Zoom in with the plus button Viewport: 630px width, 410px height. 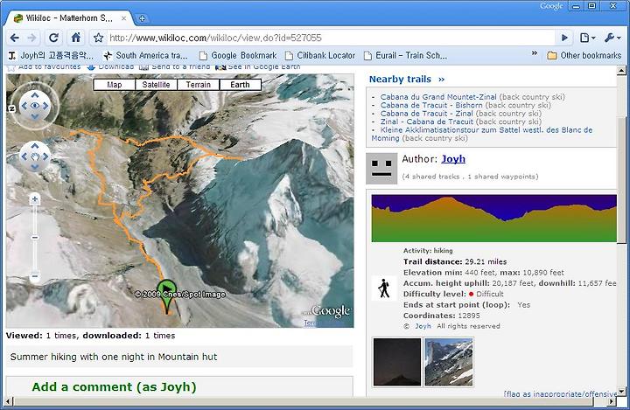35,199
